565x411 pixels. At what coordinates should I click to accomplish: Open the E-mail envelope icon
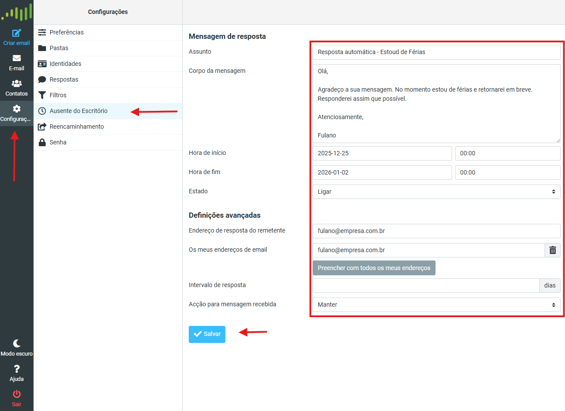click(17, 58)
